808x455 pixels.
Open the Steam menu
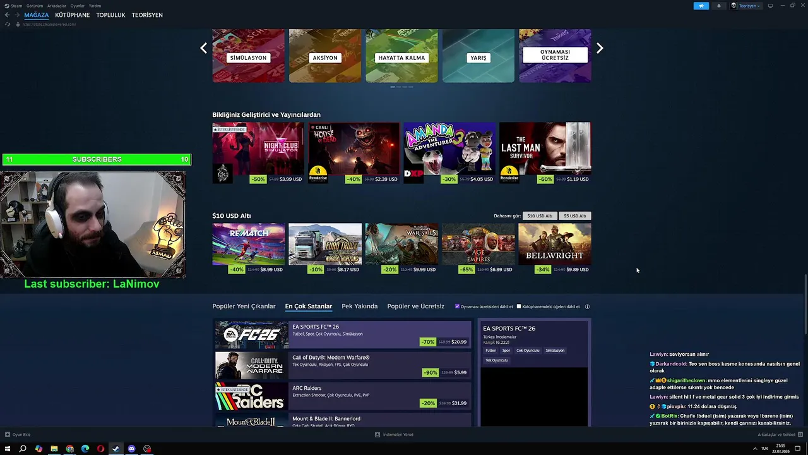point(16,6)
